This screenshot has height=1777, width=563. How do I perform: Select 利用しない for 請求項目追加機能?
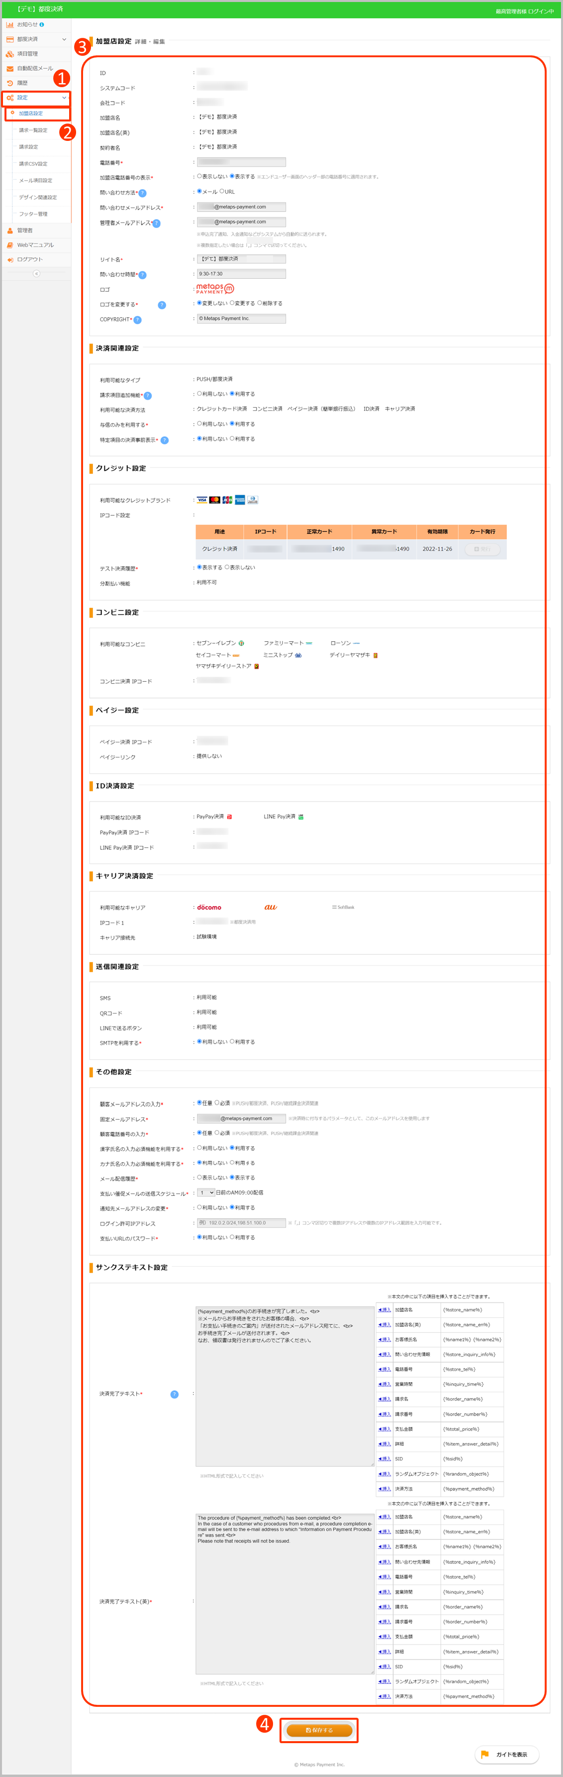point(199,394)
